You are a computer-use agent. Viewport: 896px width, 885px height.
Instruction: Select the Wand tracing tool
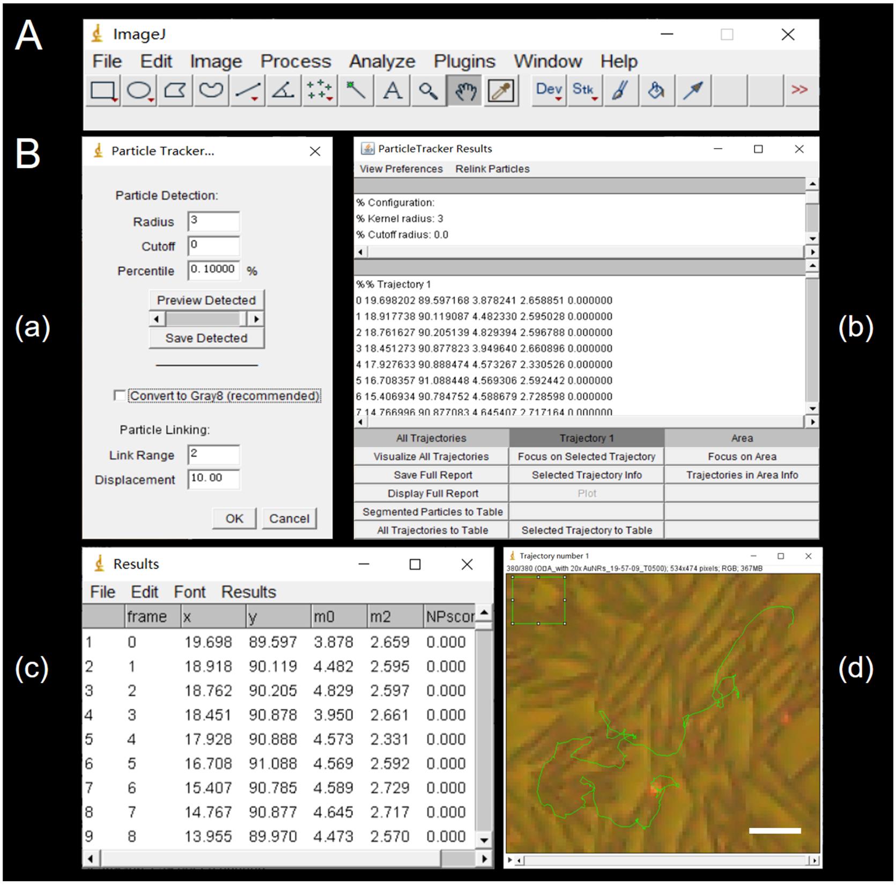[x=356, y=90]
